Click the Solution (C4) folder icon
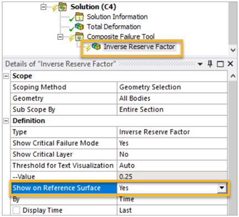239x217 pixels. (63, 7)
